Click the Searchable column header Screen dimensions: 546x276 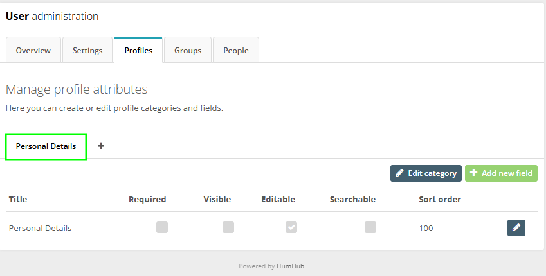[x=352, y=199]
